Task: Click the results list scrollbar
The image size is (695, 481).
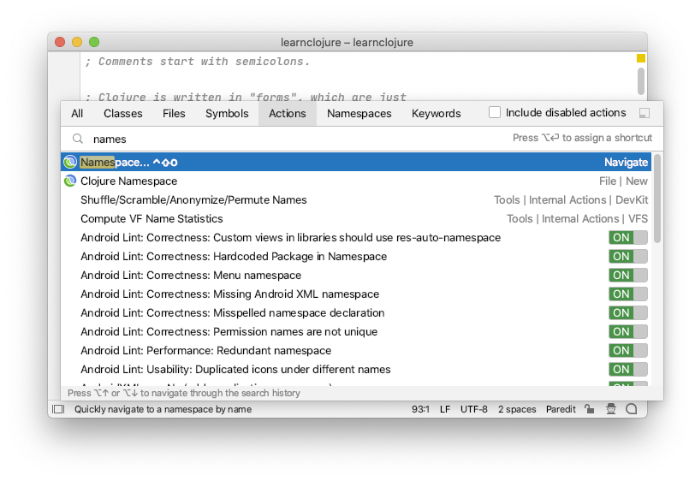Action: [x=657, y=199]
